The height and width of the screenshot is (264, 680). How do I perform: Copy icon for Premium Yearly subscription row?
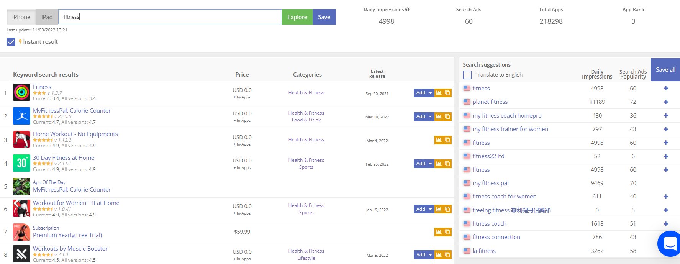pyautogui.click(x=447, y=232)
